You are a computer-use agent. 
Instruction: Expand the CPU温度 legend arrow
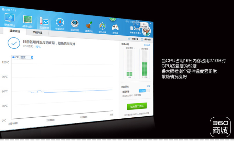(32, 58)
